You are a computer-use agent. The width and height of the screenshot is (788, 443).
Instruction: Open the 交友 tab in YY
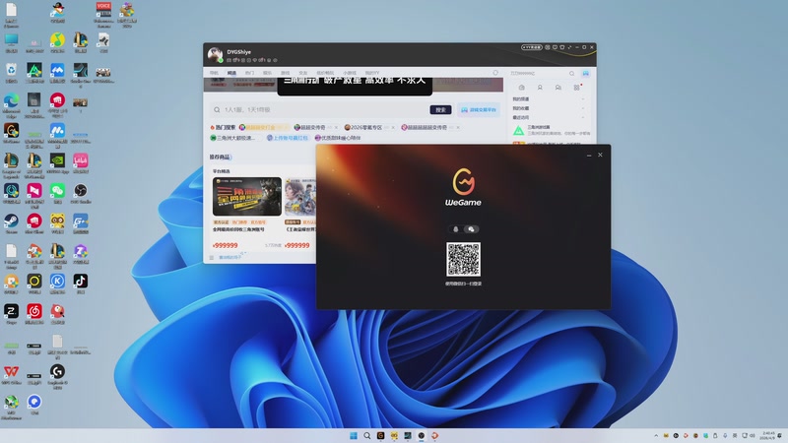click(303, 73)
